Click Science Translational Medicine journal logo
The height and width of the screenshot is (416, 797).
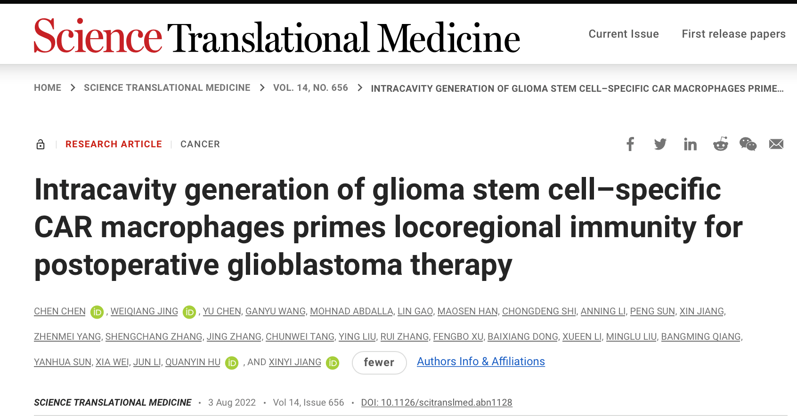click(x=277, y=37)
